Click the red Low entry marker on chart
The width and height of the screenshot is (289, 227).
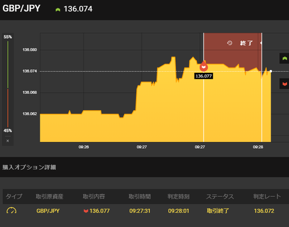[x=204, y=66]
